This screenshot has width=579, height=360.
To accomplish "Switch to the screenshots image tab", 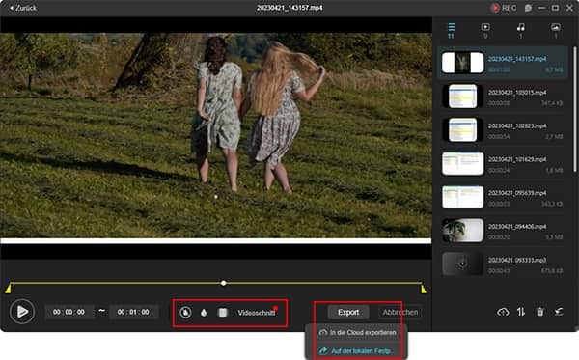I will tap(556, 31).
